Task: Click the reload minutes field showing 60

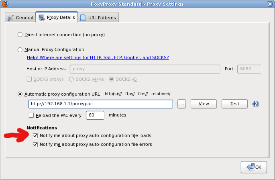Action: [95, 115]
